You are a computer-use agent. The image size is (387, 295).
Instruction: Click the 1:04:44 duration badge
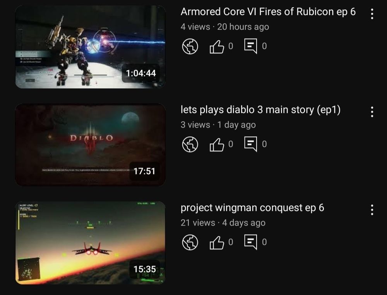pos(141,73)
